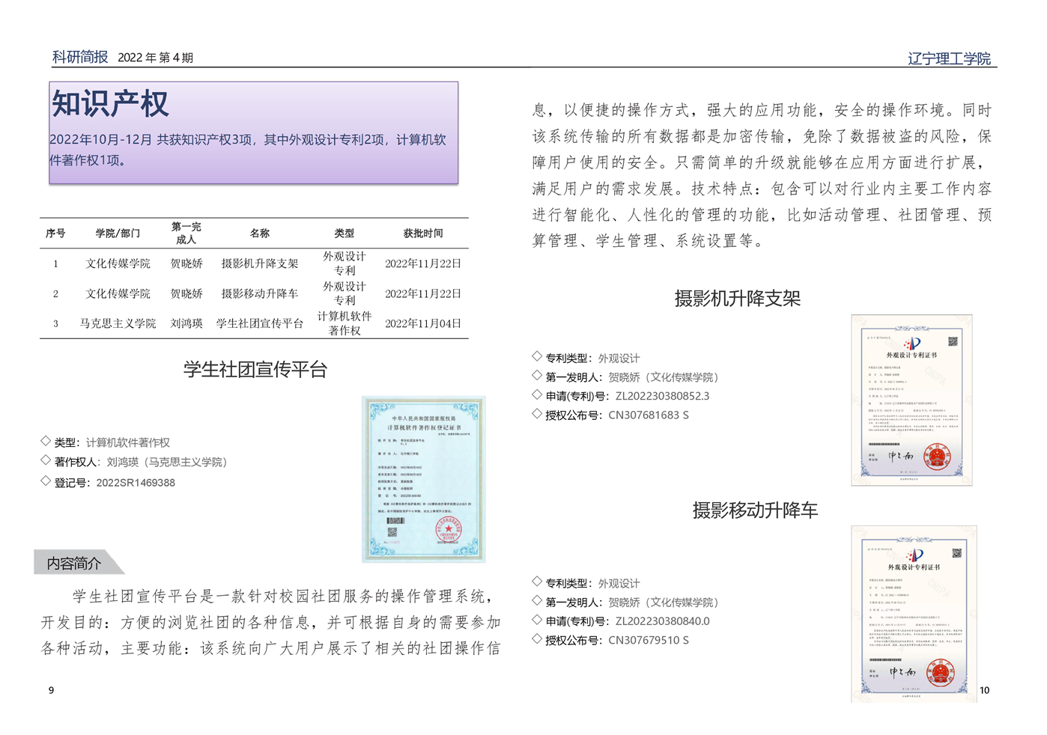Select the 第一完成人 column header

(186, 234)
